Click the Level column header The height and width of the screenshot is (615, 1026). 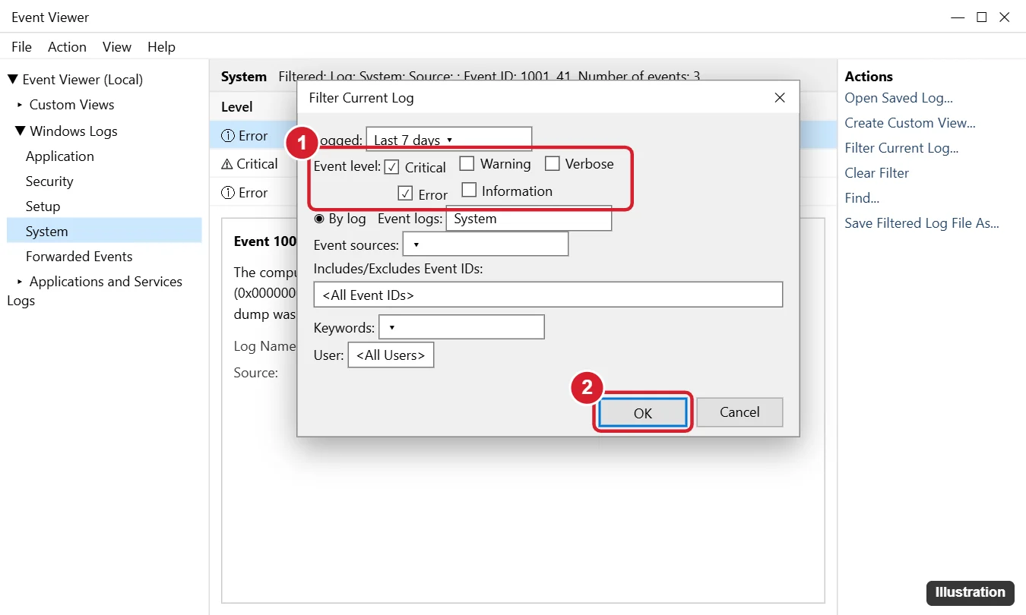[x=237, y=107]
